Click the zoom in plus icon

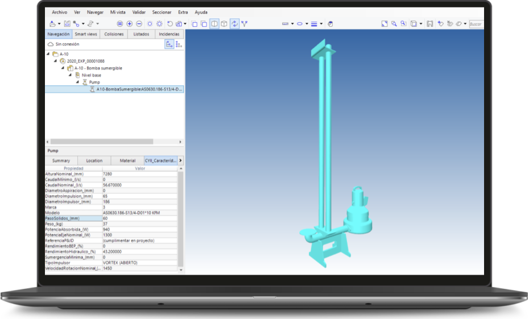point(130,24)
